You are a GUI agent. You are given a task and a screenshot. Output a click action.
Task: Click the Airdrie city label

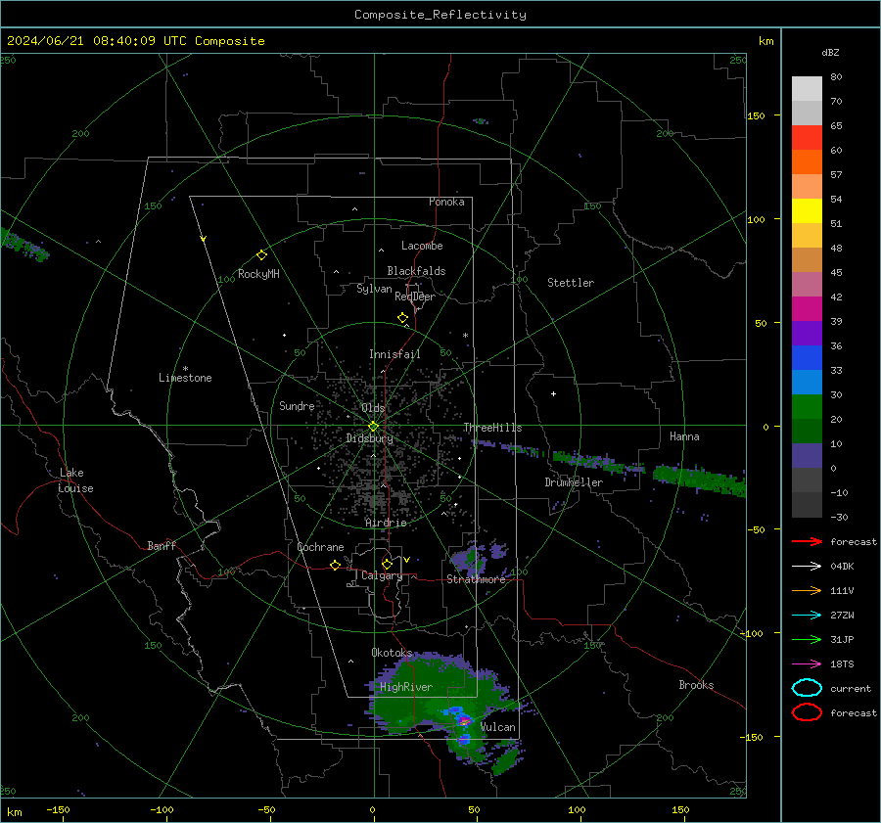click(386, 523)
